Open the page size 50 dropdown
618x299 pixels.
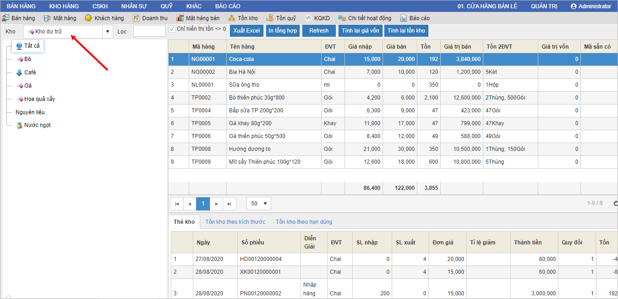259,204
